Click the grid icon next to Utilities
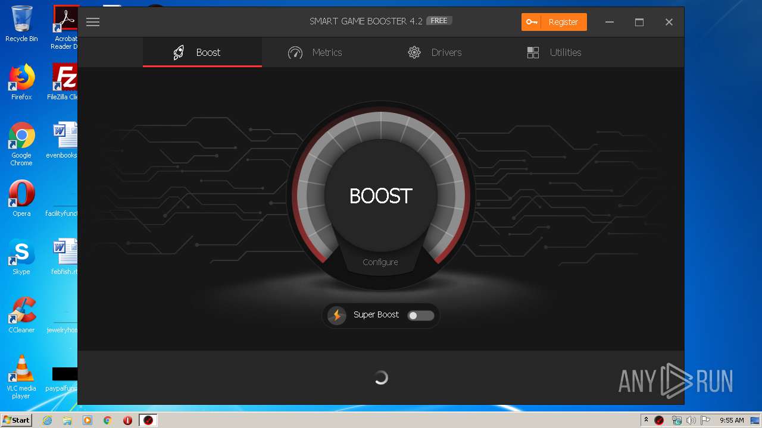The width and height of the screenshot is (762, 428). tap(533, 52)
